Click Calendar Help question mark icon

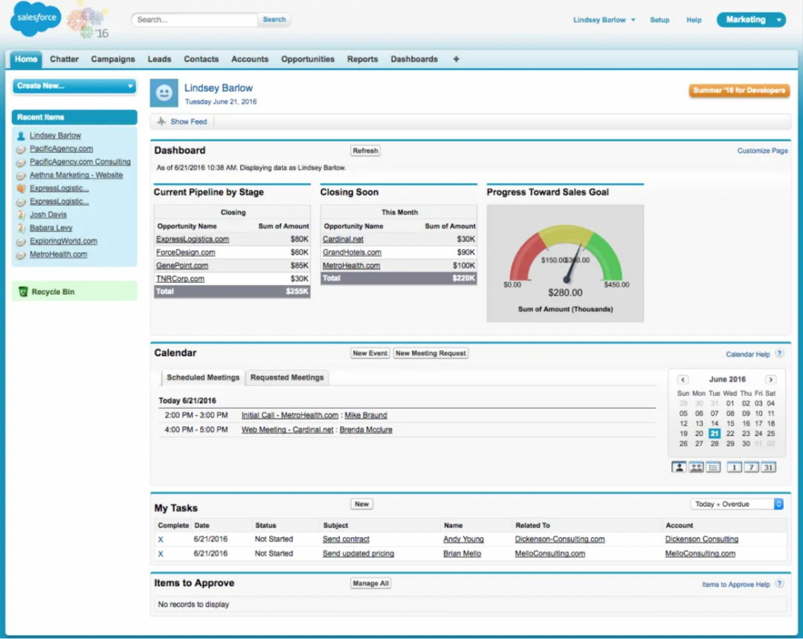pyautogui.click(x=780, y=353)
